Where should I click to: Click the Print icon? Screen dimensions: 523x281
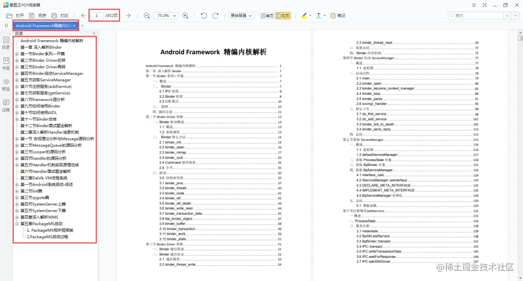pyautogui.click(x=54, y=15)
